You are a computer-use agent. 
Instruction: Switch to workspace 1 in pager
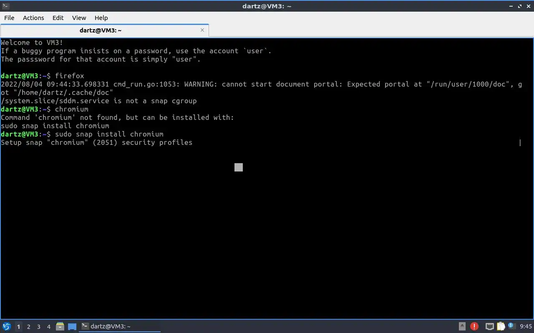click(x=18, y=327)
